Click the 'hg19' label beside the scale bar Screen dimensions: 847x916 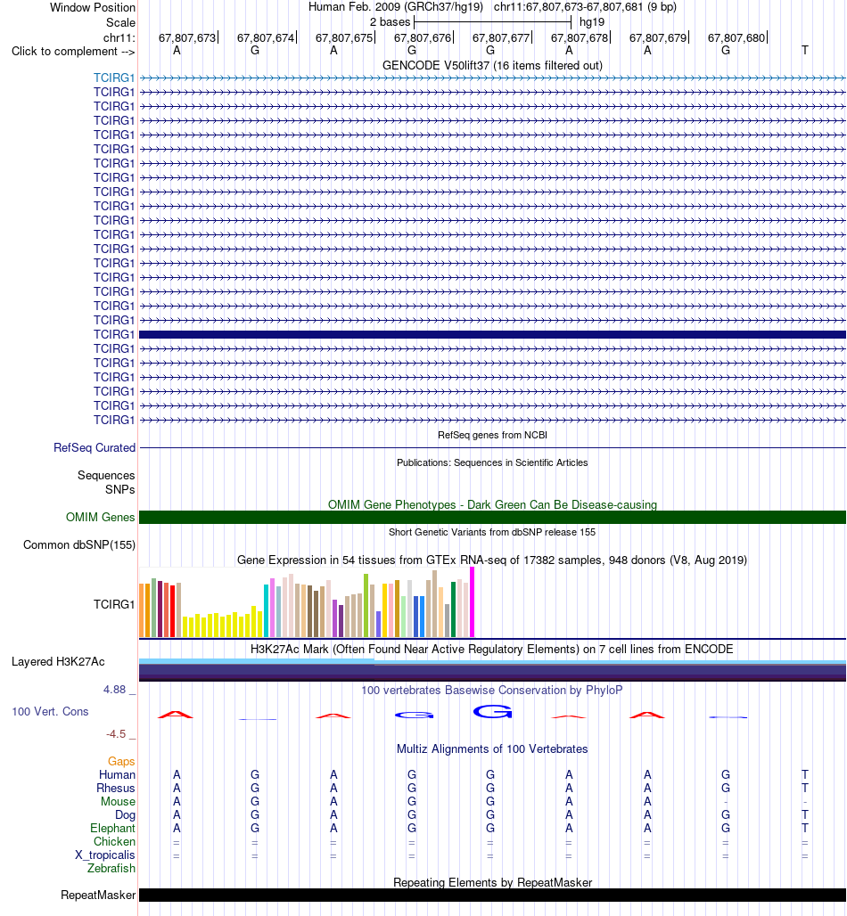(x=592, y=22)
